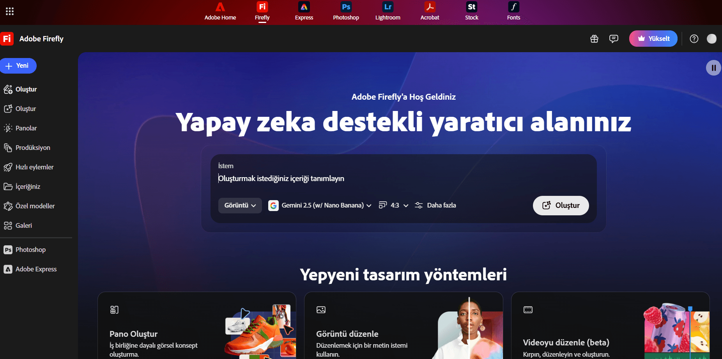Screen dimensions: 722x359
Task: Pause the background animation
Action: click(x=713, y=67)
